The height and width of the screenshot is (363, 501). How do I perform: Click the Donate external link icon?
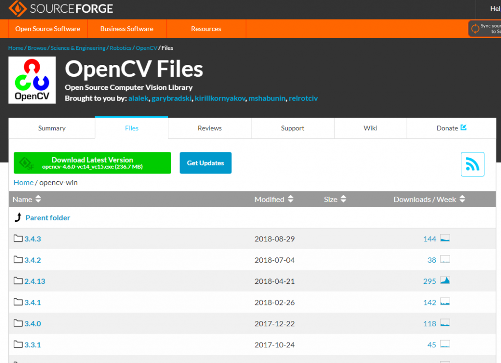(x=464, y=128)
